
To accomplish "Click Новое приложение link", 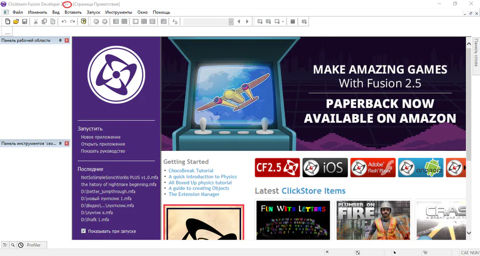I will coord(101,137).
